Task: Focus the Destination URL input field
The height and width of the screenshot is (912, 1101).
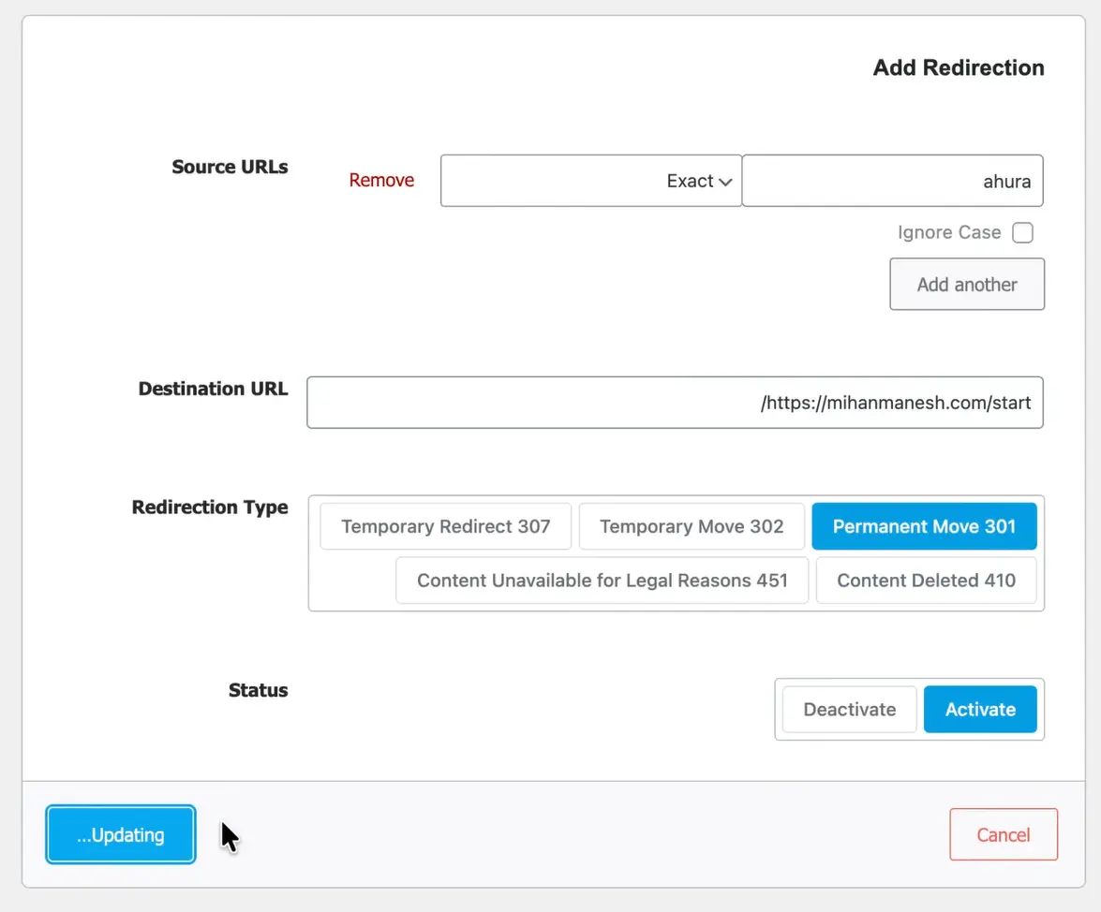Action: (x=675, y=403)
